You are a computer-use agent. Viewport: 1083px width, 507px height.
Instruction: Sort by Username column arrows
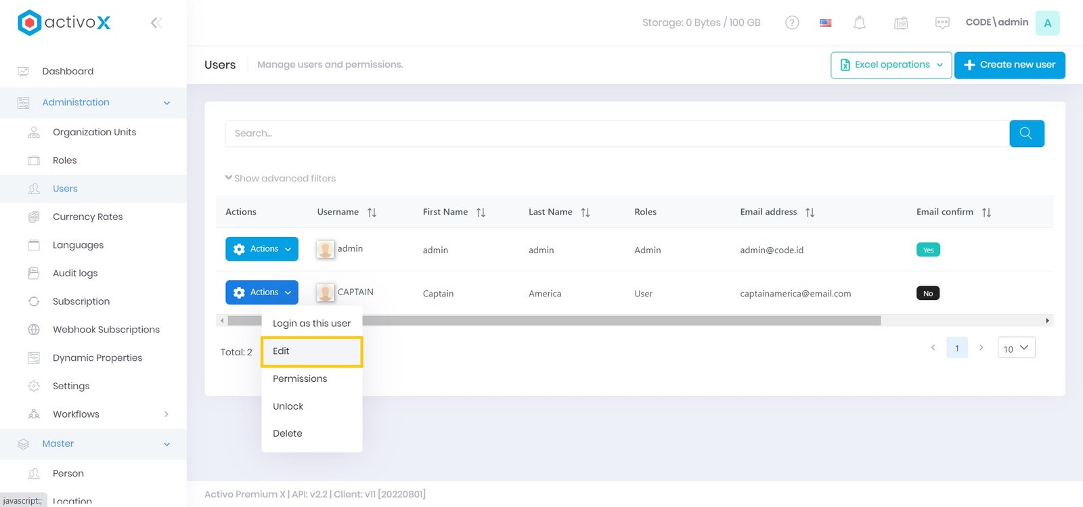(x=372, y=213)
